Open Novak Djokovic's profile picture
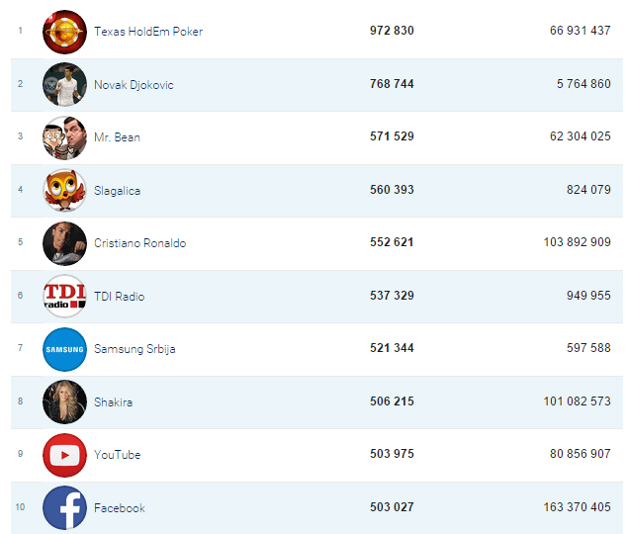The image size is (627, 534). coord(64,84)
